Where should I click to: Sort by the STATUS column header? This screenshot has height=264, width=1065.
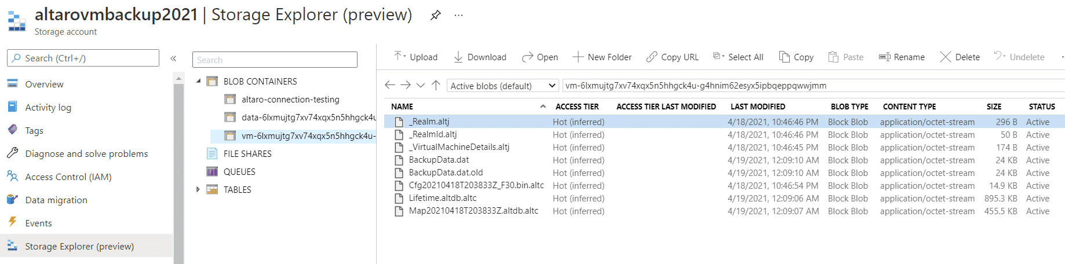coord(1042,107)
